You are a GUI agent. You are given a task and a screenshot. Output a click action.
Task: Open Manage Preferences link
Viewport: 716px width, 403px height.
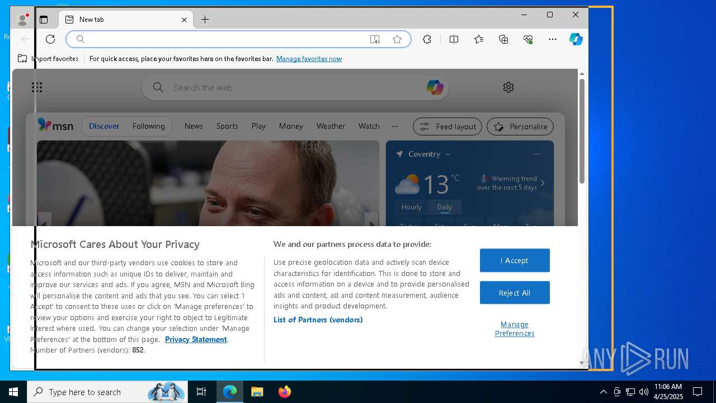pyautogui.click(x=515, y=329)
